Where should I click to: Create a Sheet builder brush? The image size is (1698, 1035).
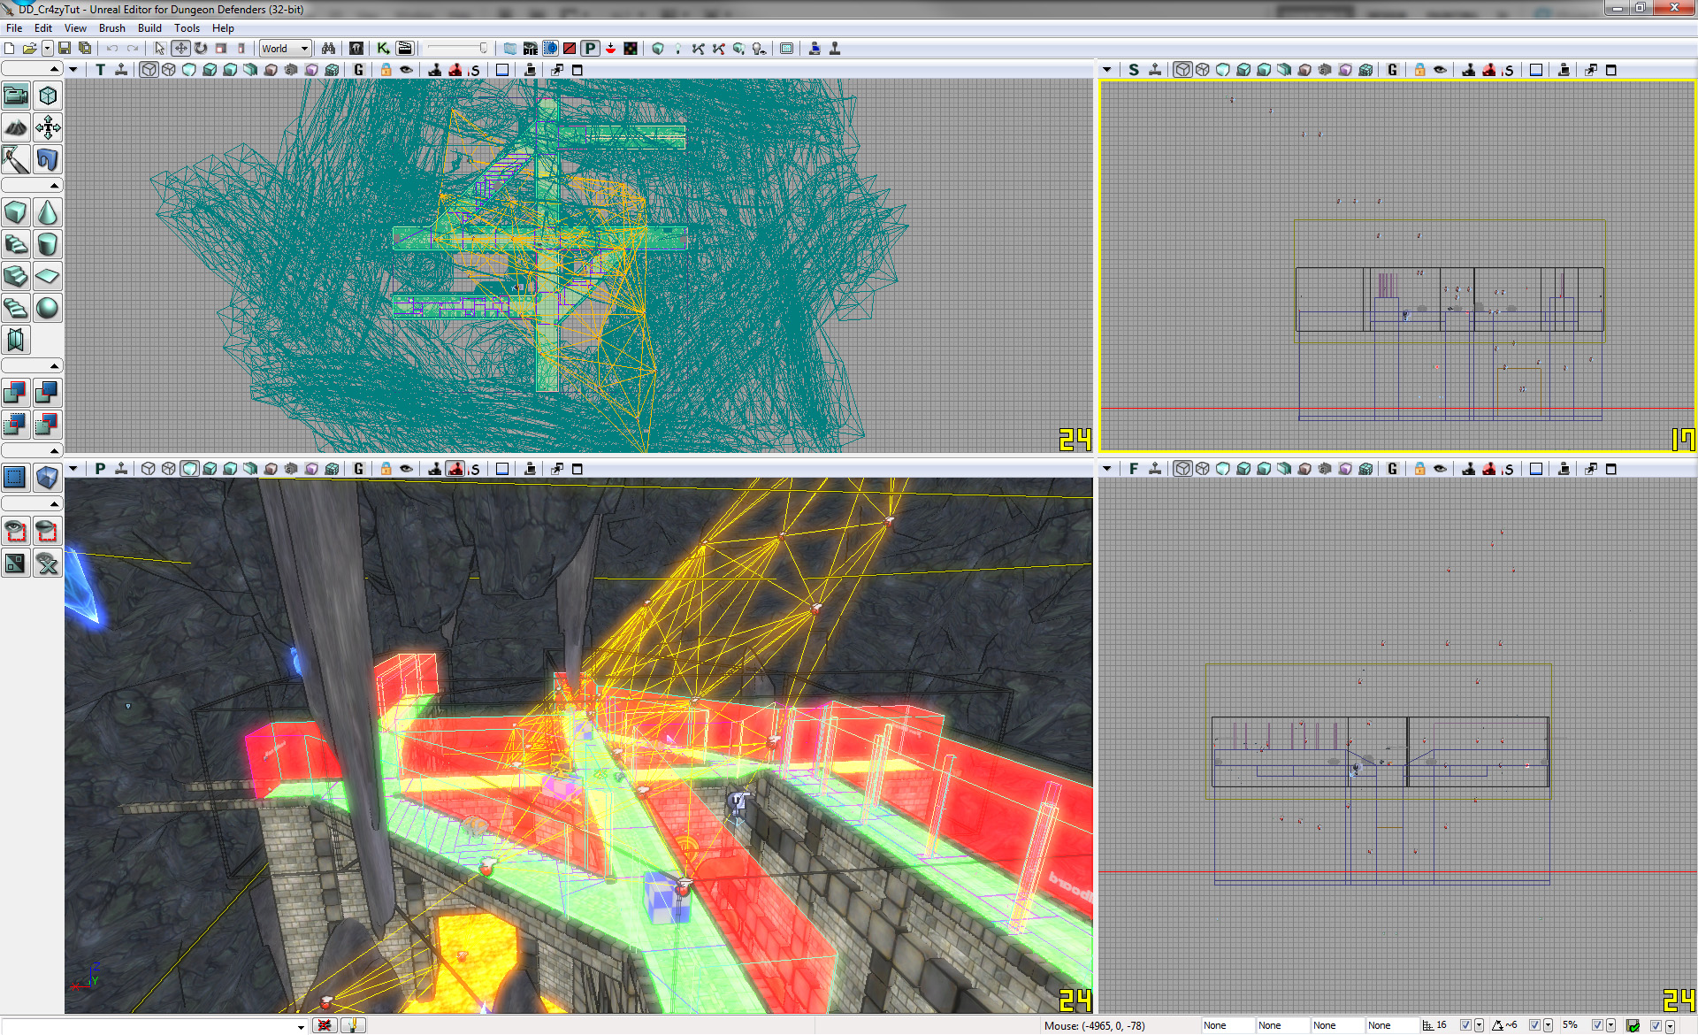(x=48, y=276)
